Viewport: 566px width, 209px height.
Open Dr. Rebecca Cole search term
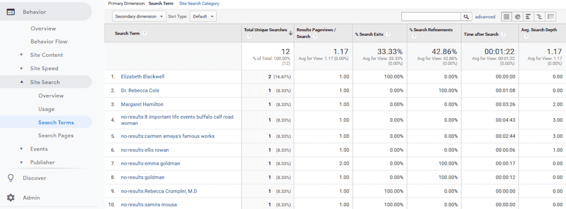140,90
